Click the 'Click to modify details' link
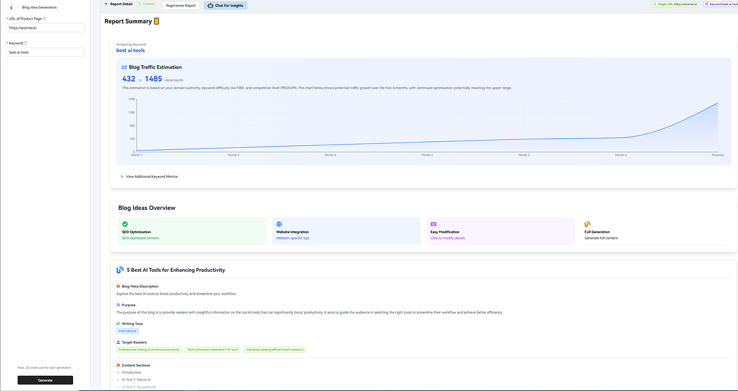Screen dimensions: 738x391 tap(448, 238)
